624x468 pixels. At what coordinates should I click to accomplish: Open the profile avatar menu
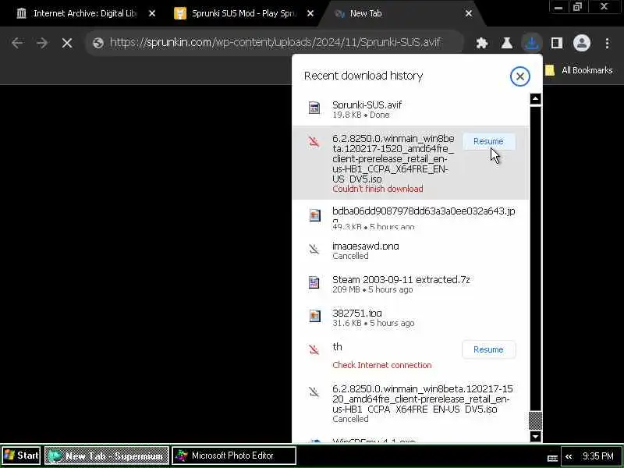point(581,43)
